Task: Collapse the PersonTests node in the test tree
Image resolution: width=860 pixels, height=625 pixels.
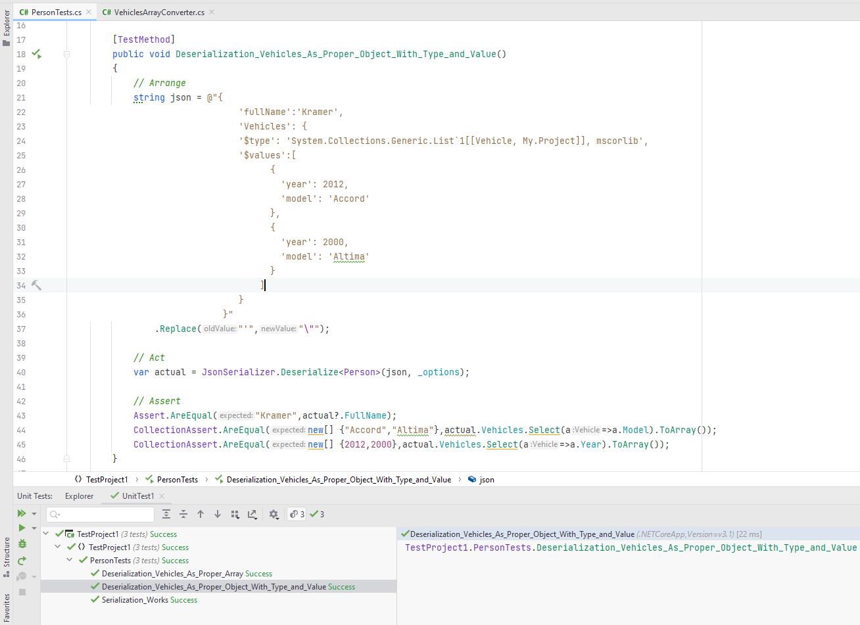Action: [69, 560]
